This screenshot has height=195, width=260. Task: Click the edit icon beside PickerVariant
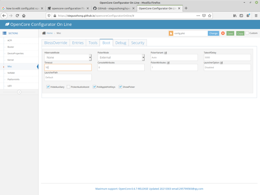pos(166,53)
